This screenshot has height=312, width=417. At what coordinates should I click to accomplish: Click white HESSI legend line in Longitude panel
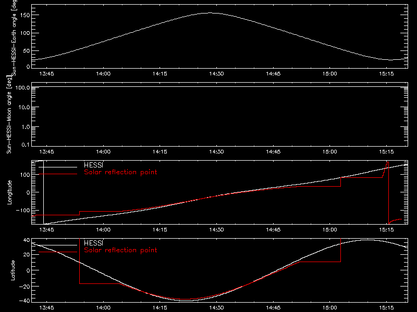click(58, 167)
